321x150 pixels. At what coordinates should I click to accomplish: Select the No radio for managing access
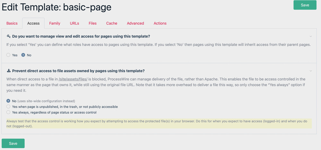(x=23, y=55)
